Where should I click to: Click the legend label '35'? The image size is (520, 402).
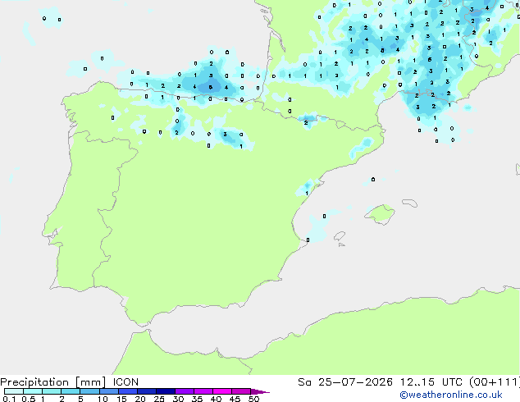(x=197, y=399)
